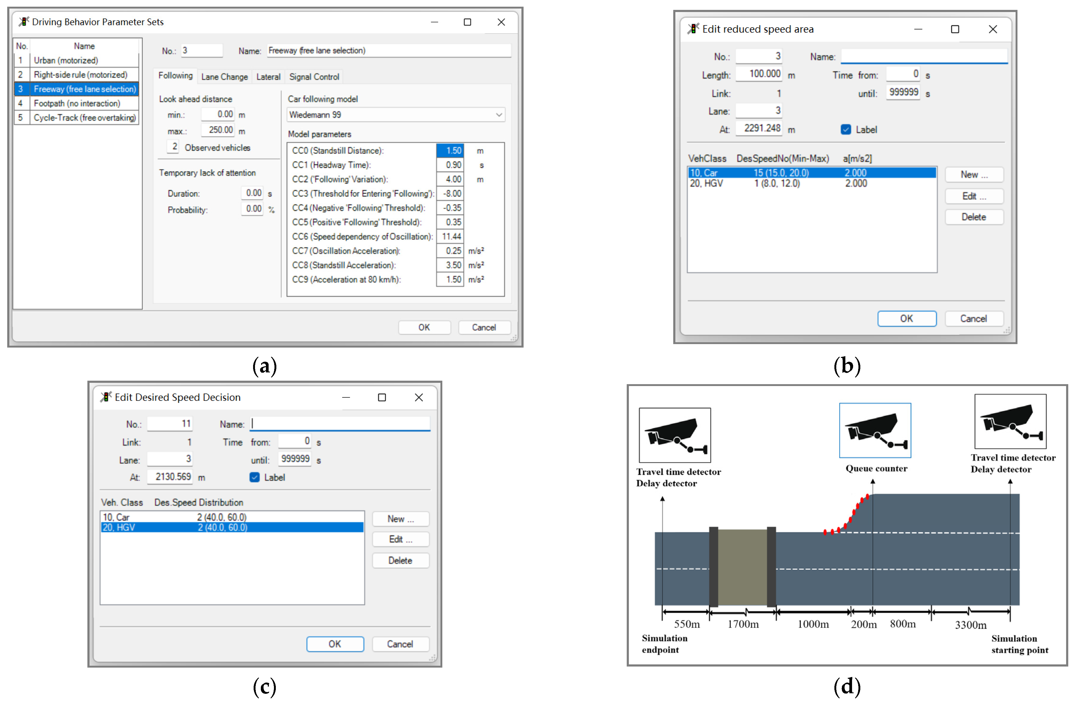This screenshot has width=1076, height=705.
Task: Maximize the Edit reduced speed area window
Action: 955,29
